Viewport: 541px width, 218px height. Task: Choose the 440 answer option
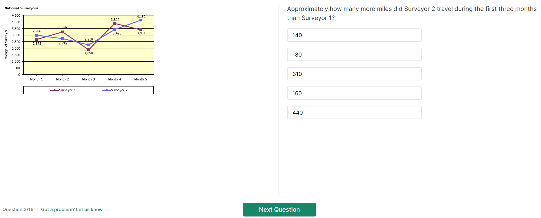pos(354,112)
